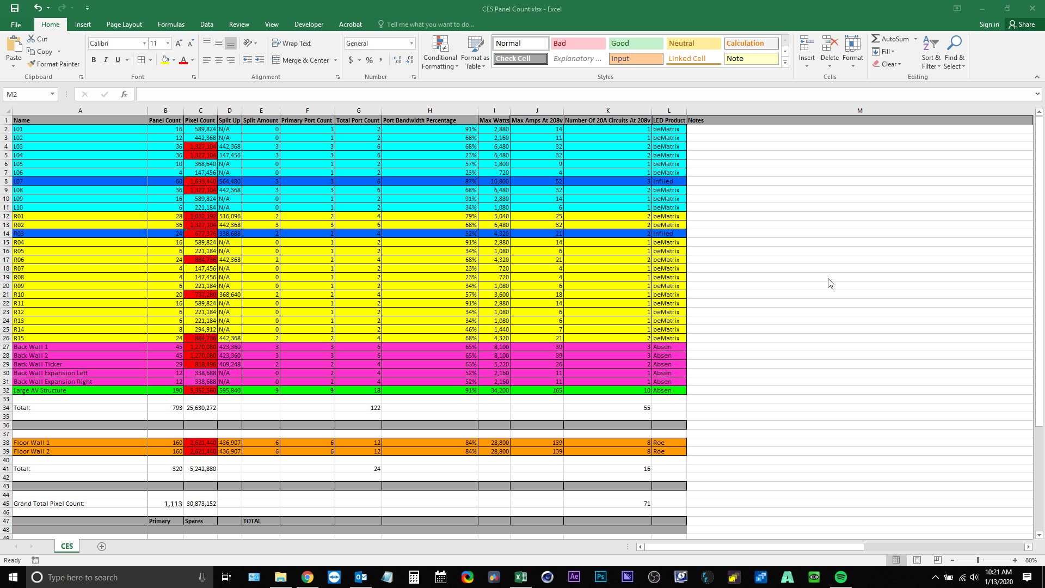Image resolution: width=1045 pixels, height=588 pixels.
Task: Expand the Name Box dropdown arrow
Action: [52, 94]
